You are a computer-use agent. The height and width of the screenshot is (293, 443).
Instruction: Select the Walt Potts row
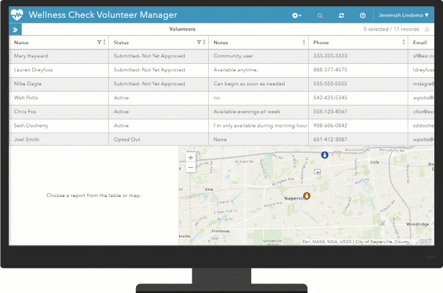point(221,98)
